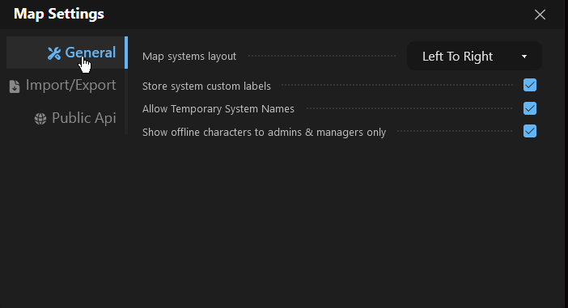The height and width of the screenshot is (308, 568).
Task: Open the Public Api tab
Action: click(75, 118)
